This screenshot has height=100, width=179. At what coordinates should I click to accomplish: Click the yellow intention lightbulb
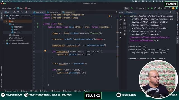(45, 51)
